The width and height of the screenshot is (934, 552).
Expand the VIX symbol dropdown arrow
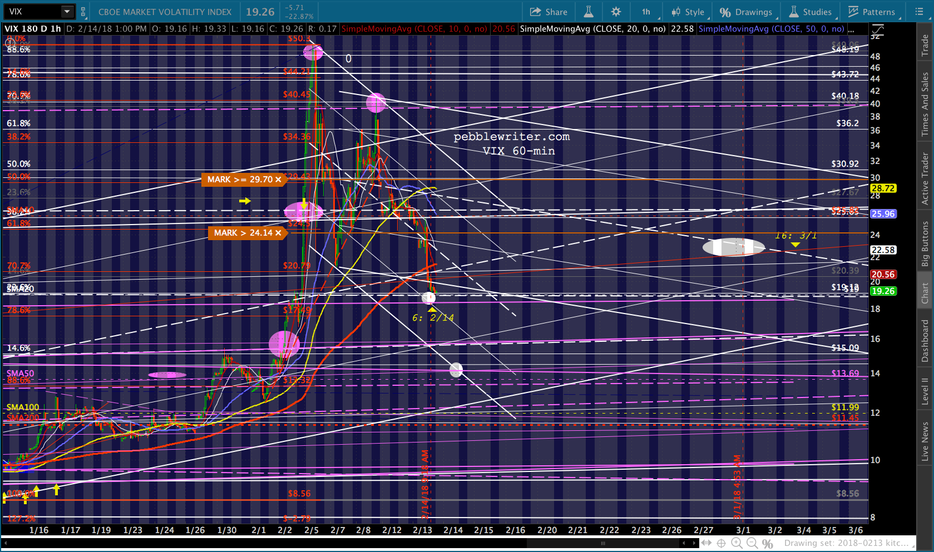pos(67,12)
